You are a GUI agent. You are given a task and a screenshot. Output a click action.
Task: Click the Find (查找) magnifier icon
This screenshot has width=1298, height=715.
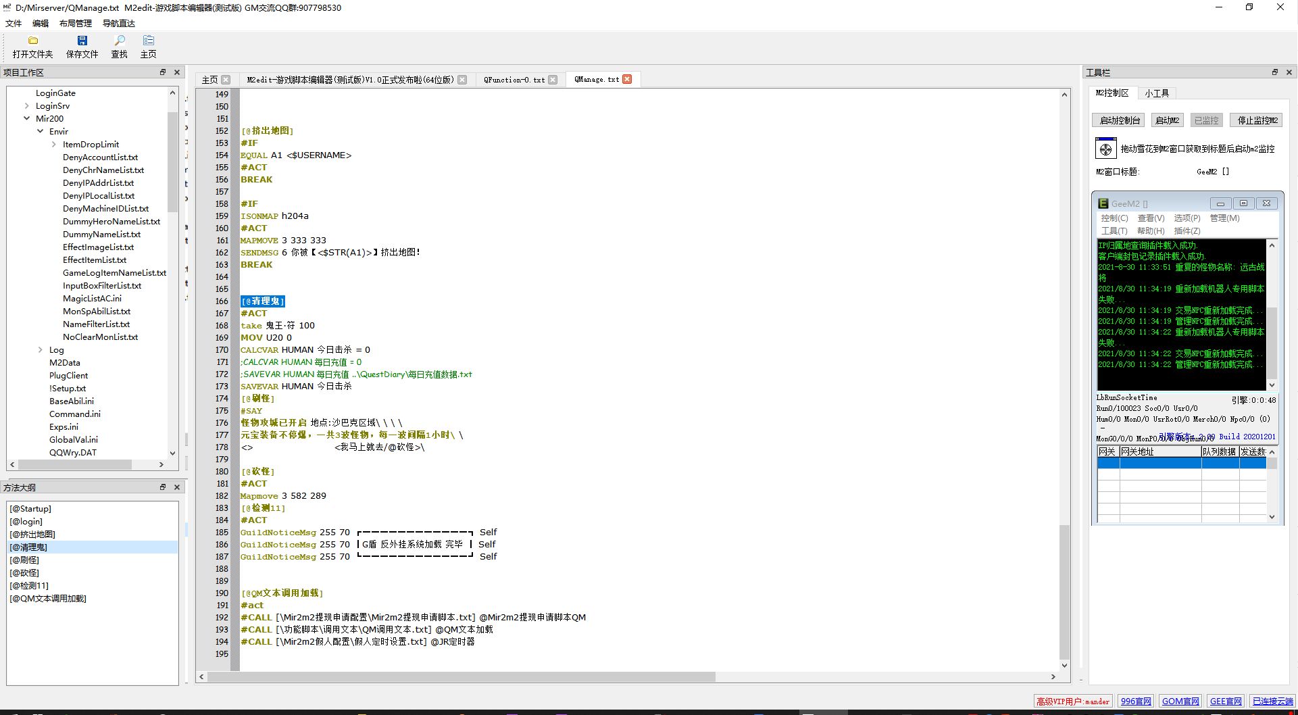pyautogui.click(x=119, y=41)
